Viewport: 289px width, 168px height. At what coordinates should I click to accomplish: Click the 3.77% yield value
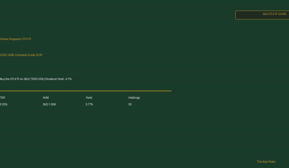(89, 104)
